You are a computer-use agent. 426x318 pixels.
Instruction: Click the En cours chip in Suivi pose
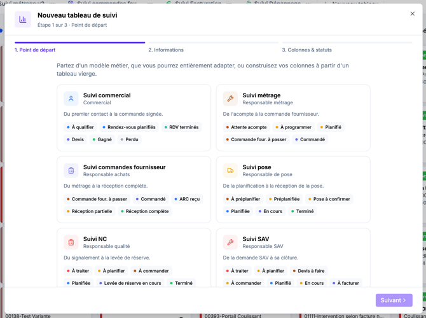[x=270, y=211]
